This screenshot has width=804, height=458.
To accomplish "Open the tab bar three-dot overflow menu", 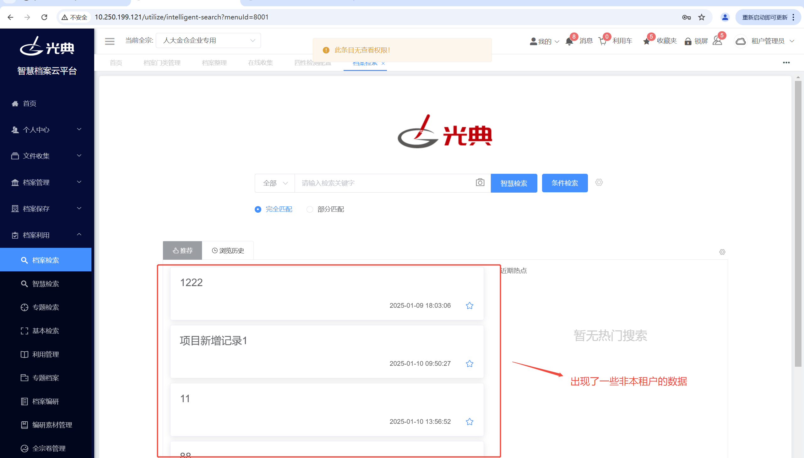I will click(x=786, y=63).
